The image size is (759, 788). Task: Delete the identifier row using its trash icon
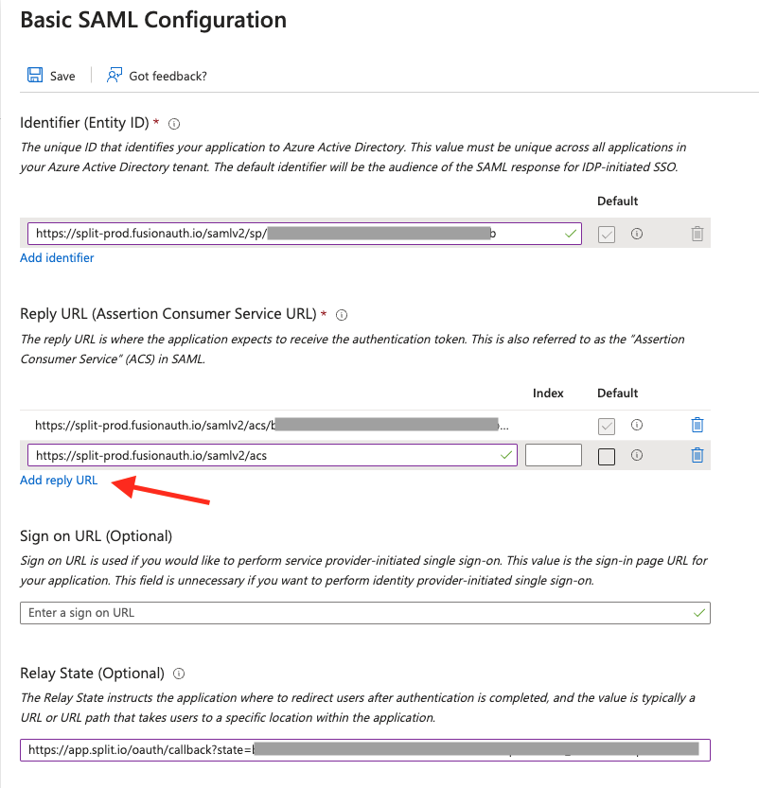697,234
